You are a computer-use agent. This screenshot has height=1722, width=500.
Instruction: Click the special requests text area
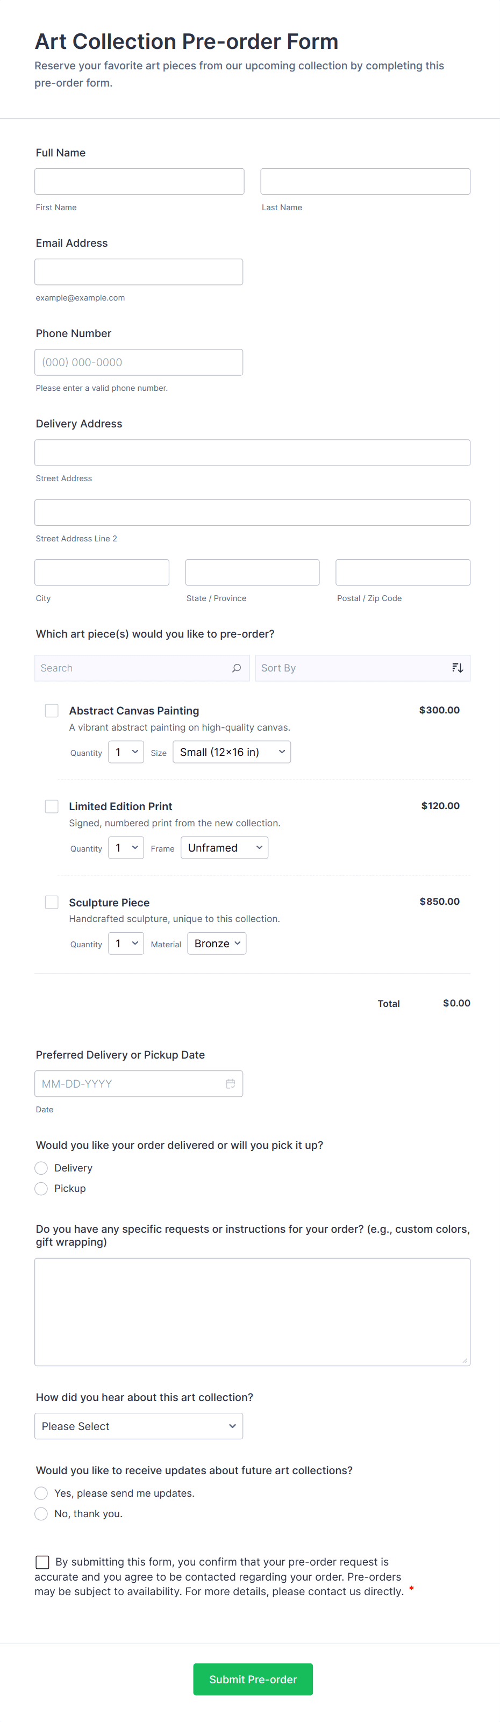(x=252, y=1312)
